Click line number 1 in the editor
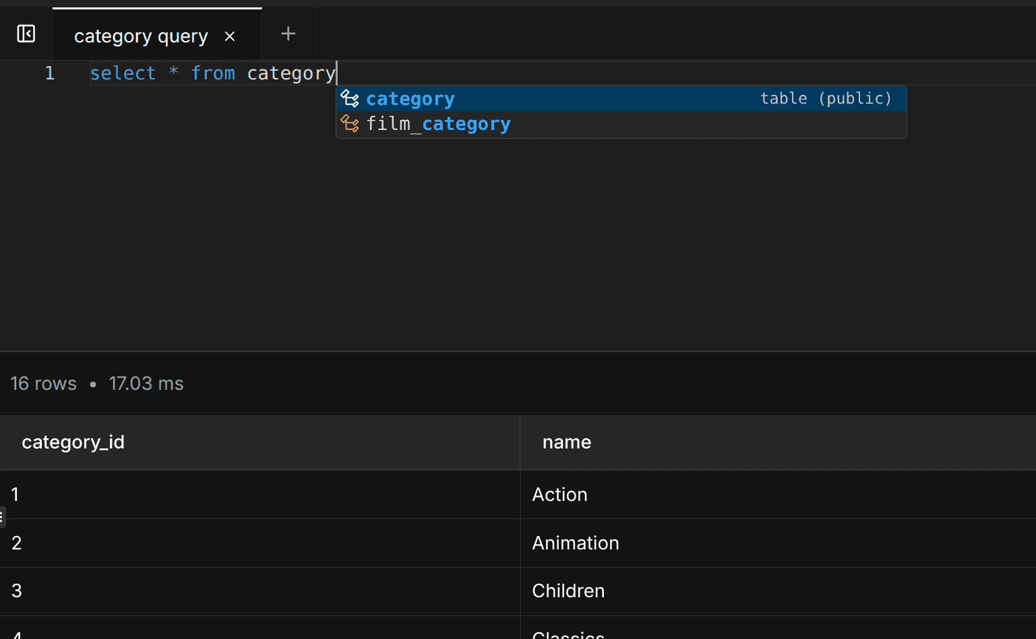This screenshot has height=639, width=1036. tap(49, 73)
